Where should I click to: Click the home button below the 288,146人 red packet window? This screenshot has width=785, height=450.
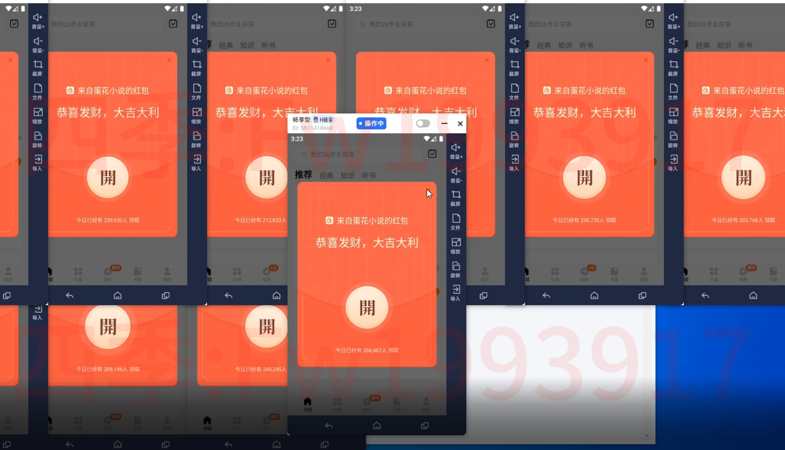[118, 444]
